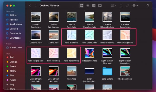This screenshot has width=156, height=92.
Task: Select the Catalina Shoreline.heic thumbnail
Action: (89, 17)
